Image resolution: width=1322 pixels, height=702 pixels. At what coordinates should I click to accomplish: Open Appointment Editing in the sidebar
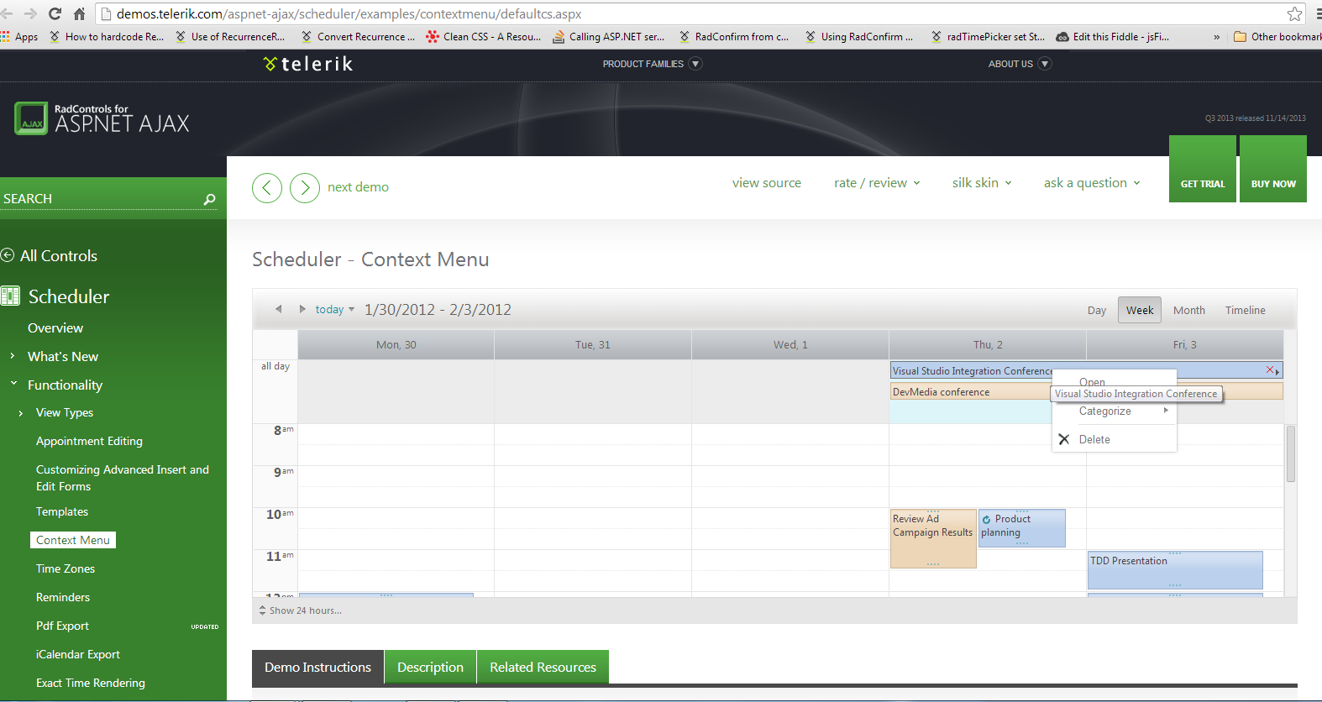click(x=89, y=441)
